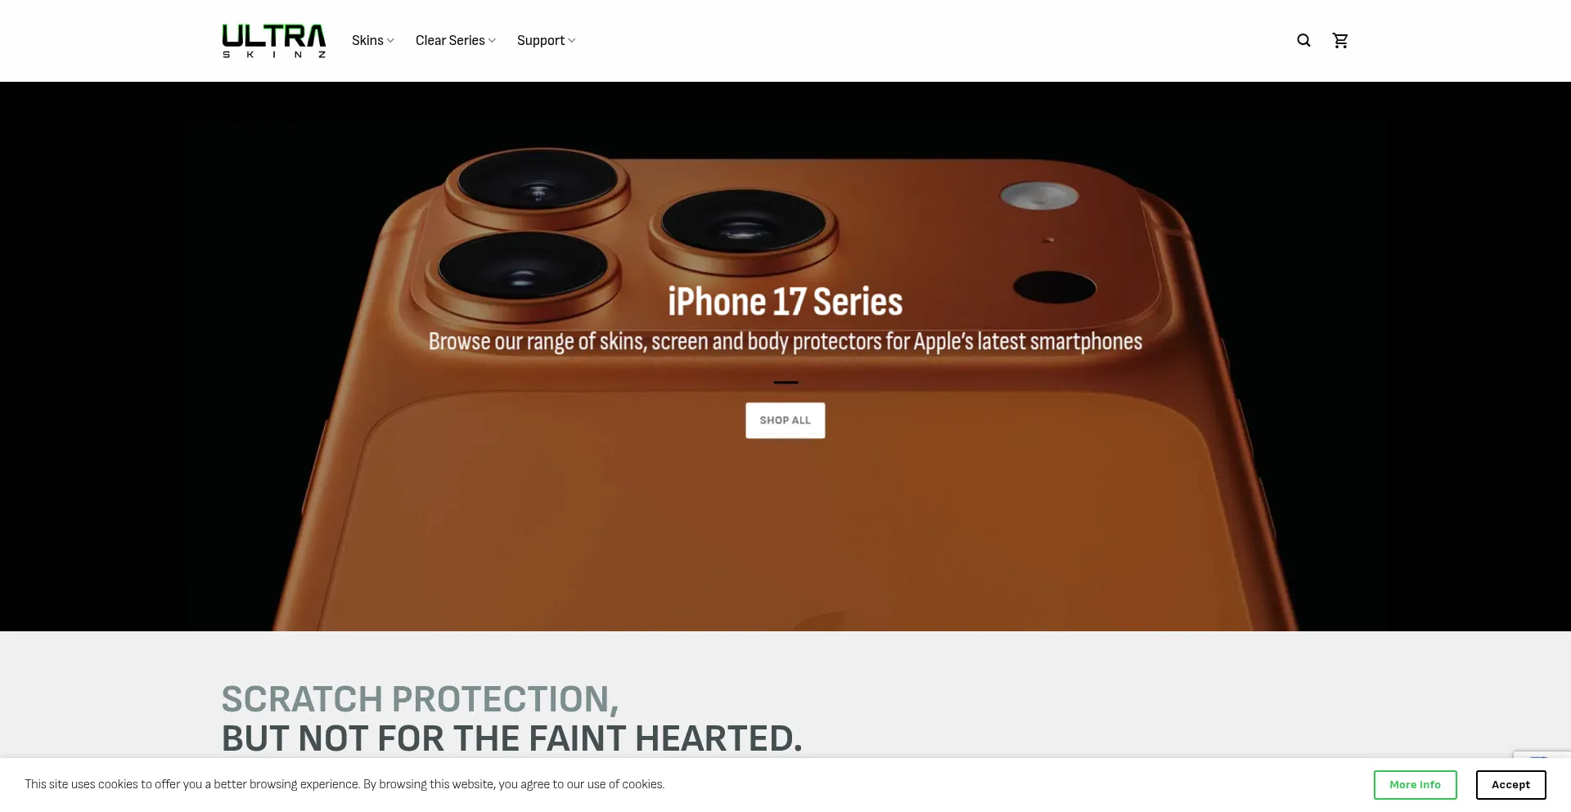The width and height of the screenshot is (1571, 812).
Task: Click the BUT NOT FOR THE FAINT HEARTED line
Action: click(512, 738)
